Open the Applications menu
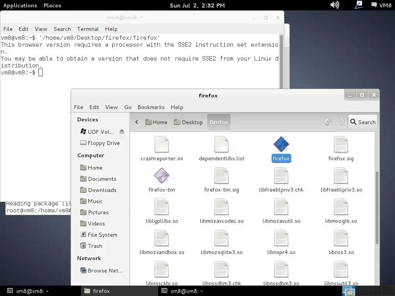This screenshot has width=395, height=296. (x=20, y=5)
